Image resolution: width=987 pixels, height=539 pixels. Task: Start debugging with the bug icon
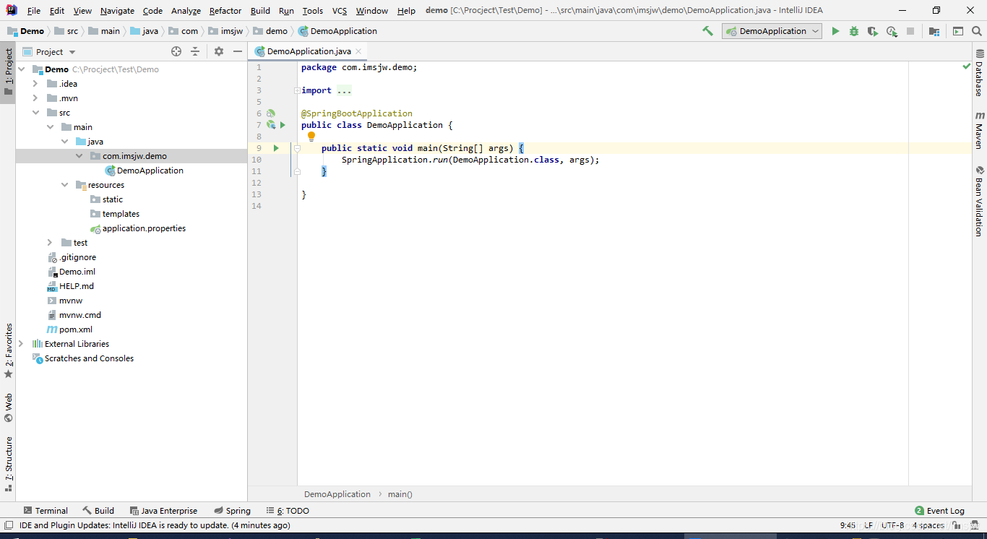[854, 31]
